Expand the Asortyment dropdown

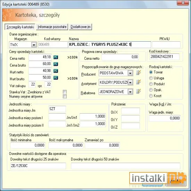coord(130,82)
